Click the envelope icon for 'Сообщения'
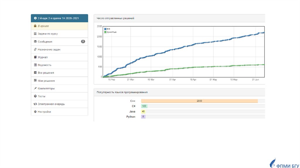 [x=35, y=42]
